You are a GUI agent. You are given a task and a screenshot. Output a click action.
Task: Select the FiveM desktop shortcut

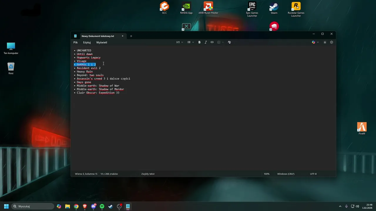(362, 129)
